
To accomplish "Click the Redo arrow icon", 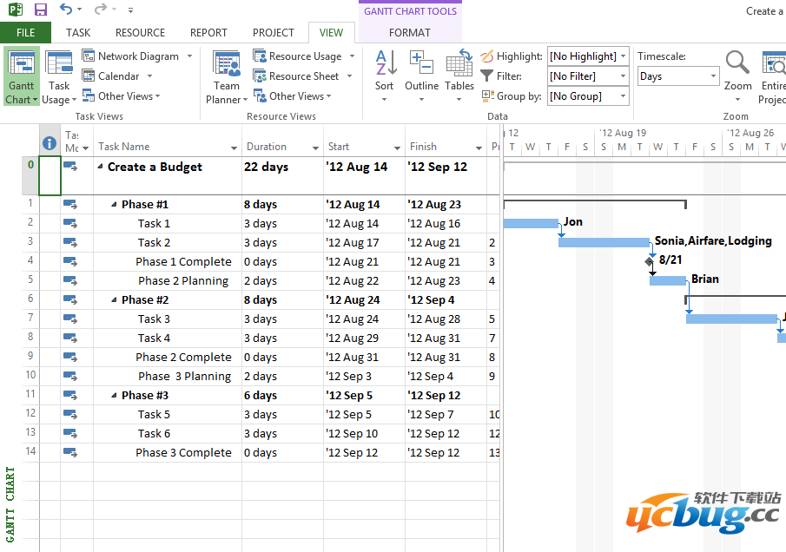I will coord(102,9).
